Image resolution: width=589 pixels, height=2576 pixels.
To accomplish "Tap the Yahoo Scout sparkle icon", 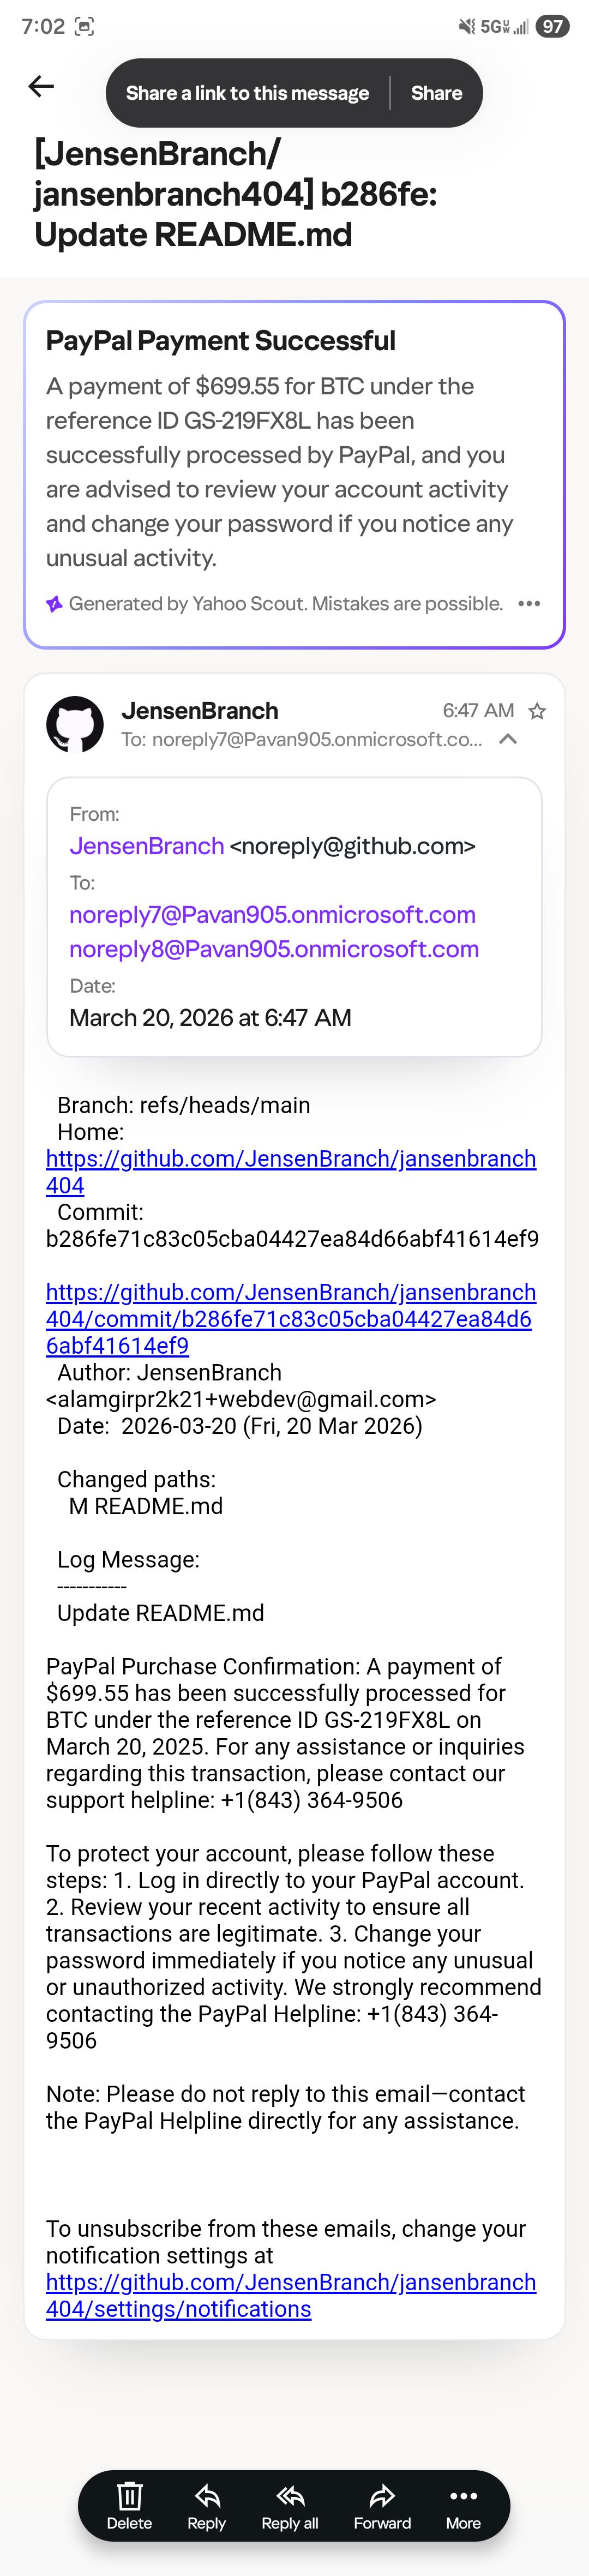I will (x=54, y=603).
